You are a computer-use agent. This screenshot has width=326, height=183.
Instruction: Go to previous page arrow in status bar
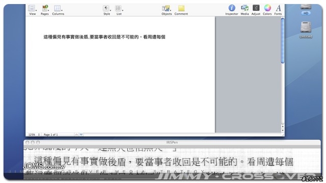coord(76,135)
